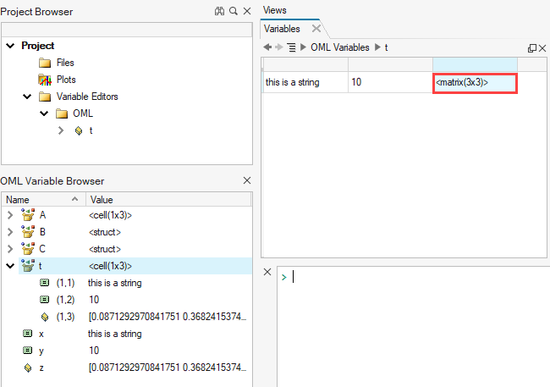
Task: Expand variable A in OML Variable Browser
Action: pos(10,215)
